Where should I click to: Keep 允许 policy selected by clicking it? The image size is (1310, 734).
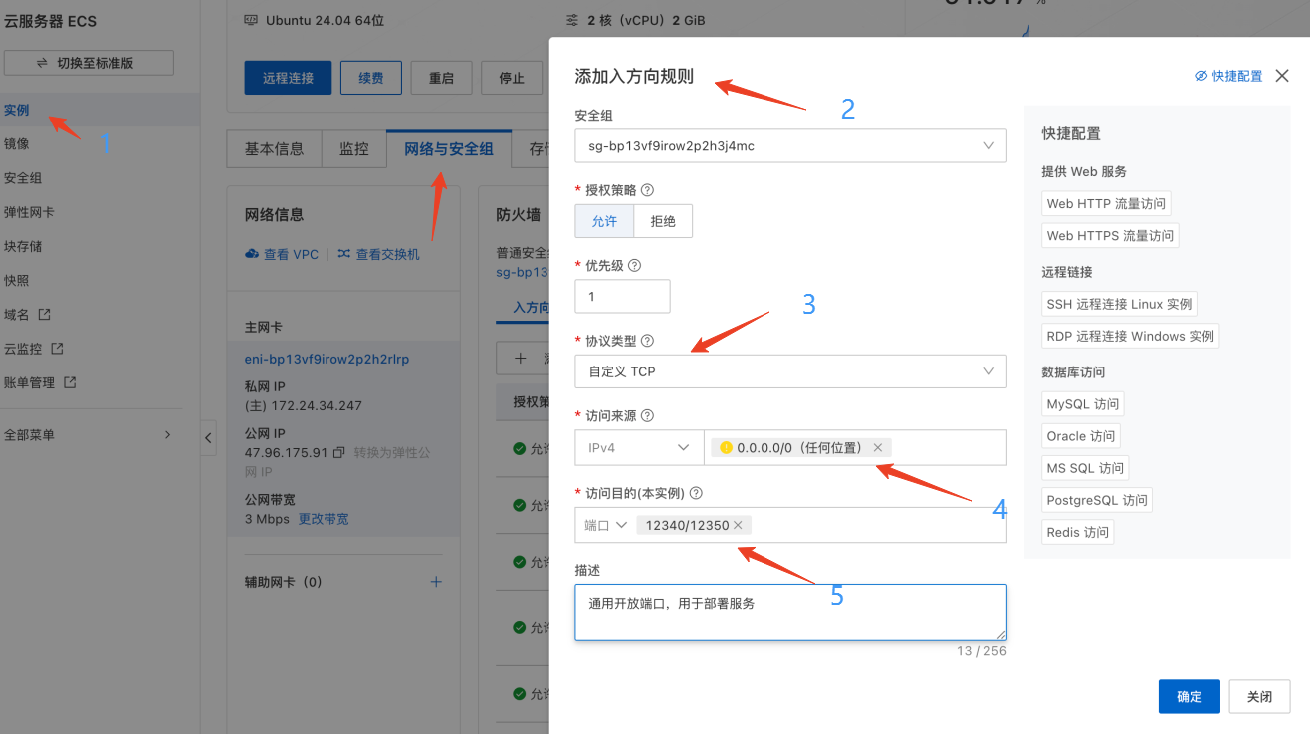[x=603, y=220]
